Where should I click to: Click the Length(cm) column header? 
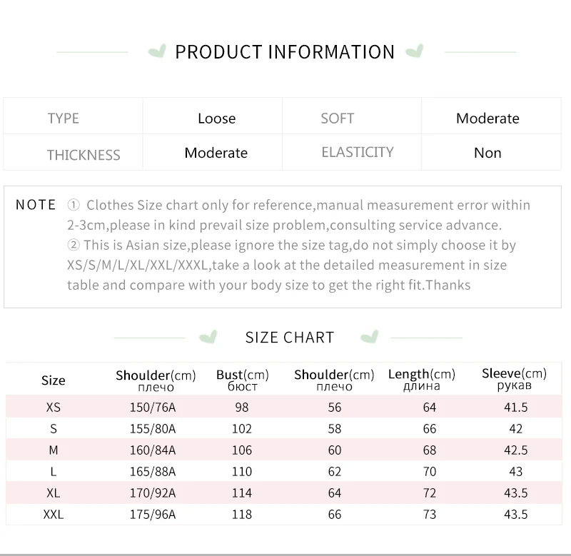421,380
